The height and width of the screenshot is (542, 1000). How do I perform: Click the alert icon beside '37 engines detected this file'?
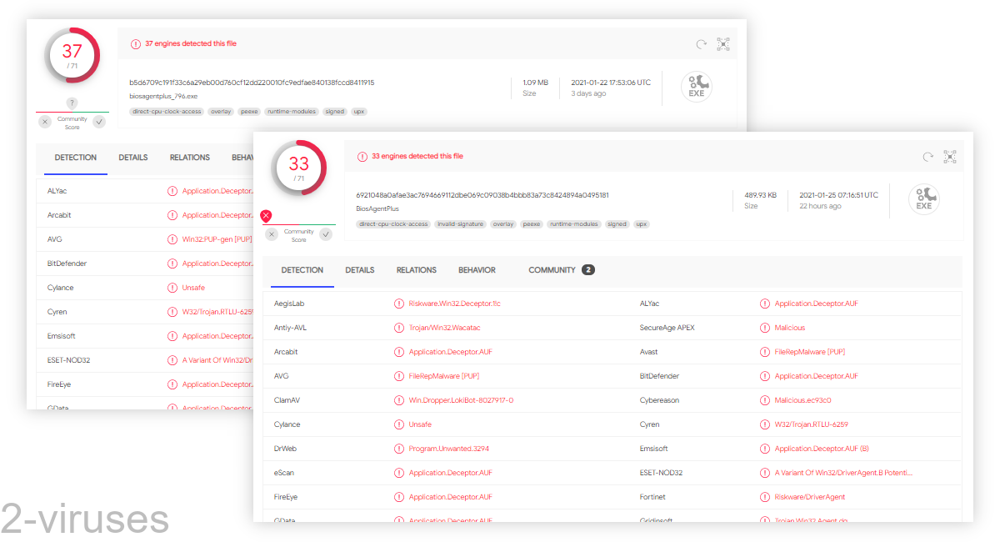[135, 43]
